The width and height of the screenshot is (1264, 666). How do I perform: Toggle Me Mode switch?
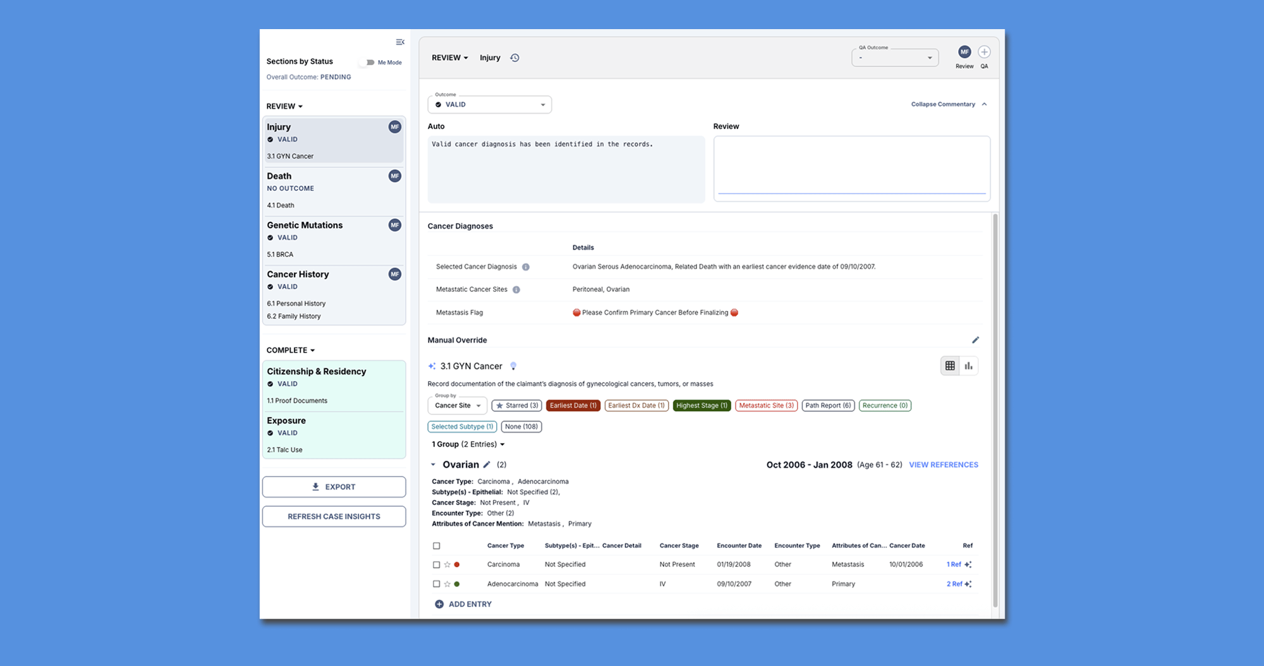[x=369, y=63]
